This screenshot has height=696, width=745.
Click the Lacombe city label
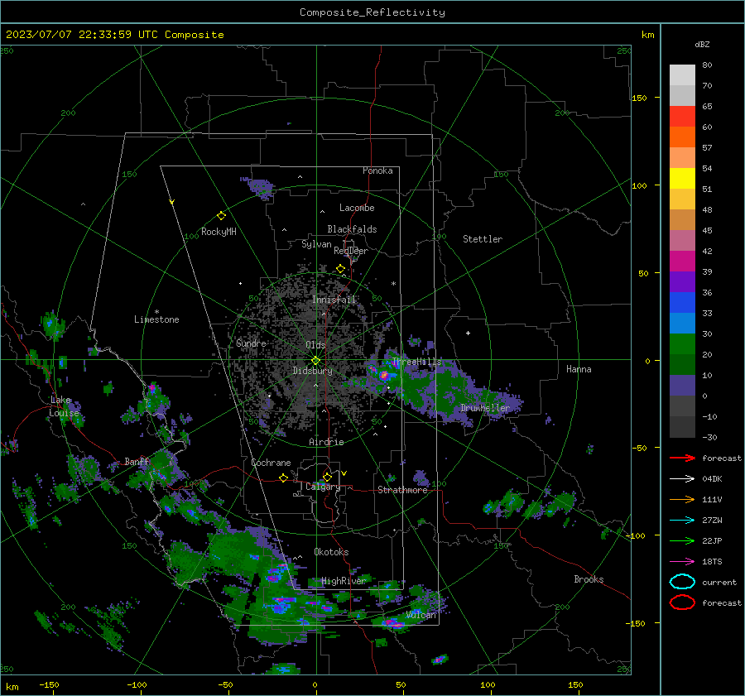click(x=357, y=208)
